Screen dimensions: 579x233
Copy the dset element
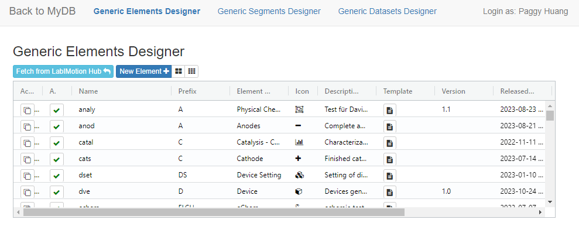(x=27, y=176)
